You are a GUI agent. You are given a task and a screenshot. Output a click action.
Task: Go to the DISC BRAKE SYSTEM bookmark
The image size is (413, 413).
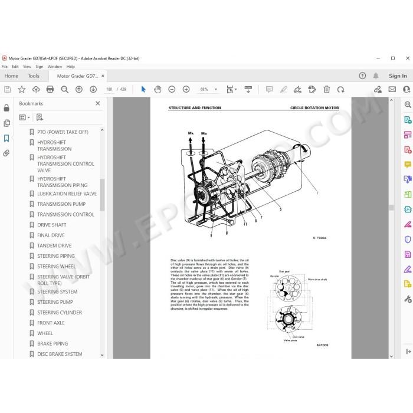[x=60, y=354]
